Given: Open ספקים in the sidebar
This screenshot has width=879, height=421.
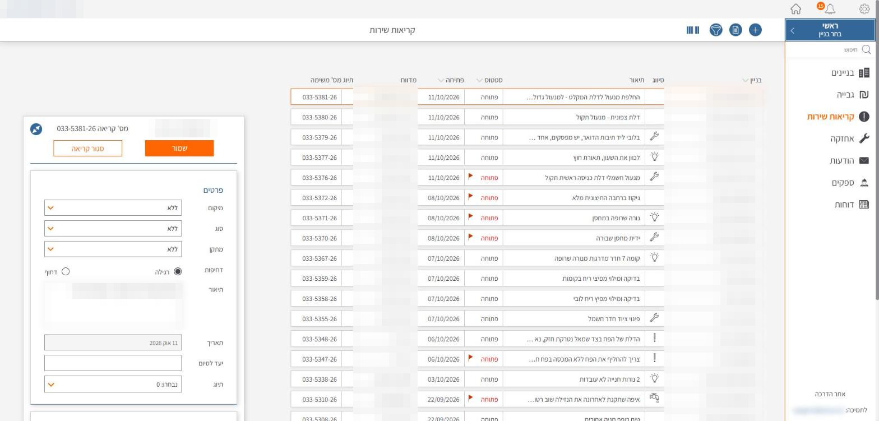Looking at the screenshot, I should tap(850, 183).
